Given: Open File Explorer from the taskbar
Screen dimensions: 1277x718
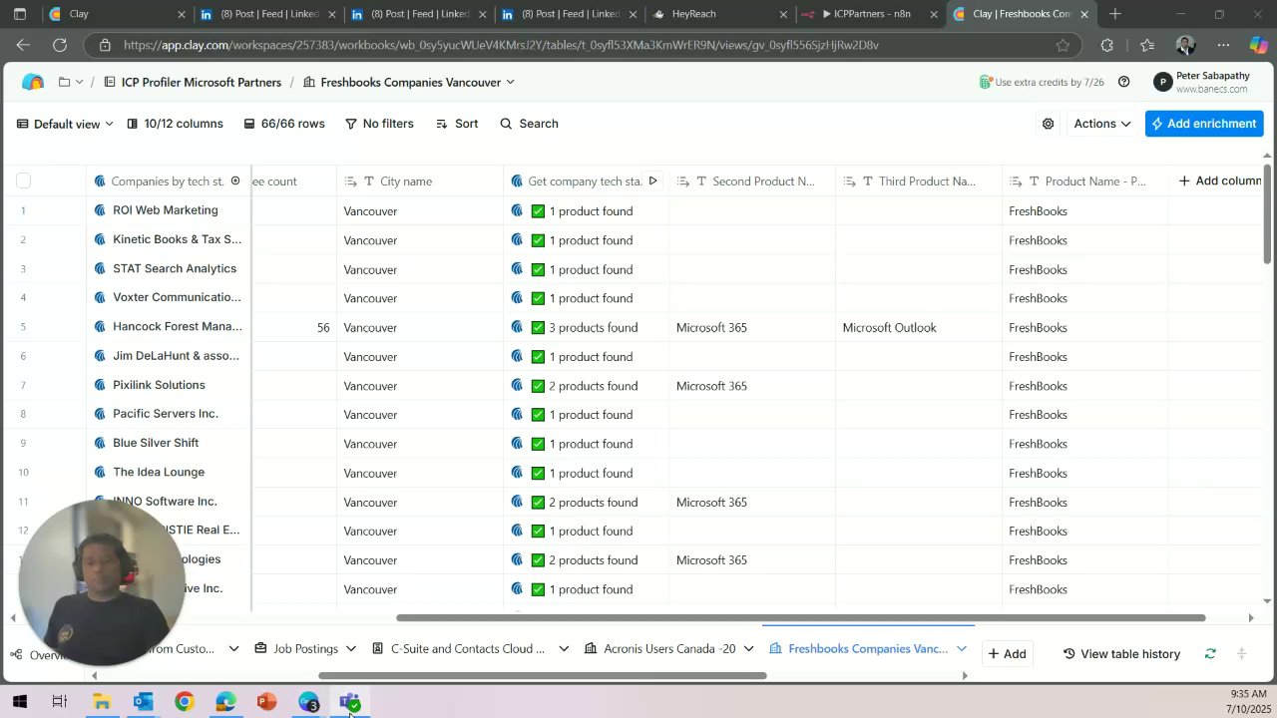Looking at the screenshot, I should [x=101, y=702].
